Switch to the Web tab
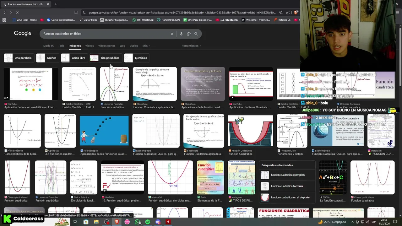Image resolution: width=402 pixels, height=226 pixels. point(122,46)
